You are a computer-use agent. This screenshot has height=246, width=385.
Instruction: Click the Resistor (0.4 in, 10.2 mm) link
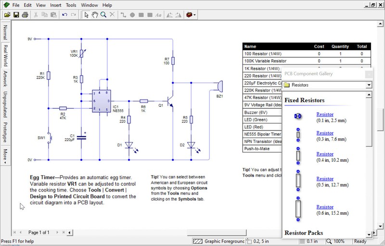pyautogui.click(x=325, y=154)
